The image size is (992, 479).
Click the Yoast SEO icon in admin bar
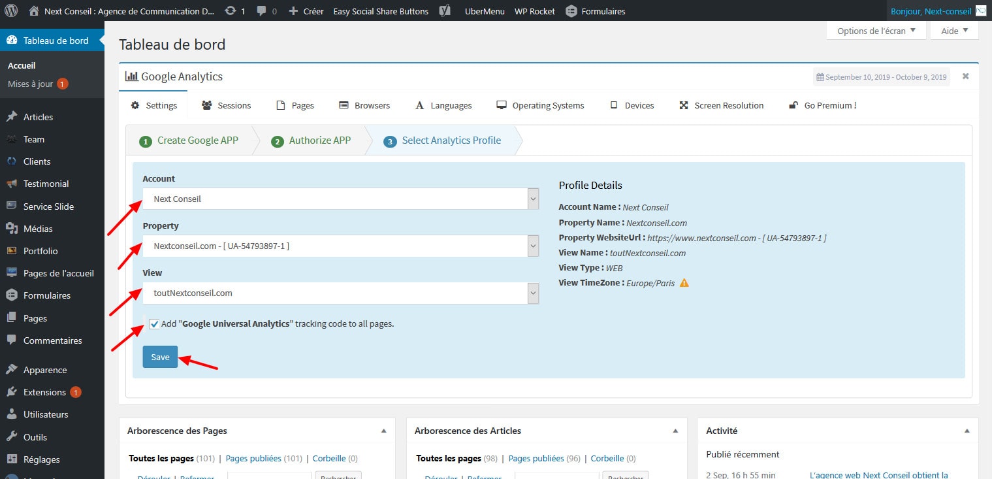click(x=445, y=11)
